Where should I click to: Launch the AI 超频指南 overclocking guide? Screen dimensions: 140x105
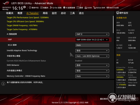point(69,8)
